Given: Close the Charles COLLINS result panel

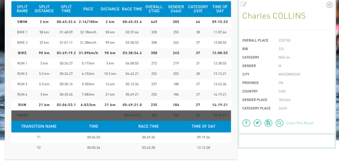Looking at the screenshot, I should [x=329, y=5].
